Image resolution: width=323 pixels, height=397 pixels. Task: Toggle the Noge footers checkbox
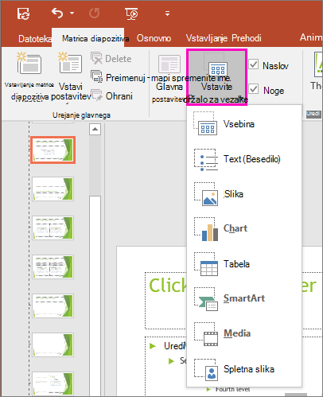(254, 89)
